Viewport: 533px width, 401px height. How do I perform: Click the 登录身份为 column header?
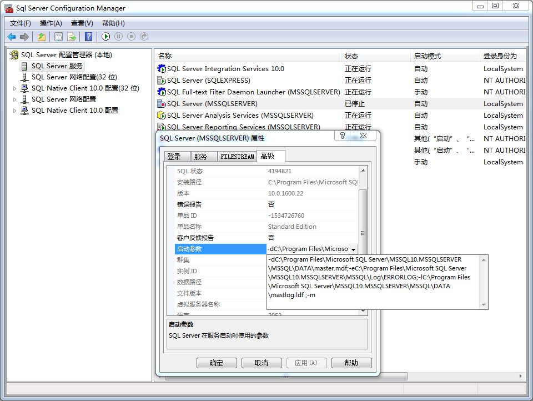[503, 56]
